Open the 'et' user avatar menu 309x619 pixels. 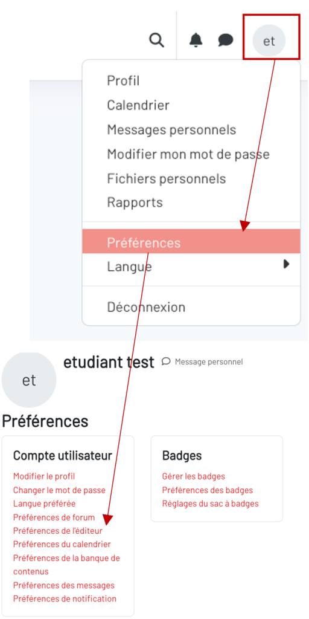pyautogui.click(x=269, y=41)
